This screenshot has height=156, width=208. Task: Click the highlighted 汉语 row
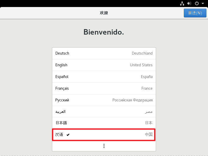(x=104, y=135)
